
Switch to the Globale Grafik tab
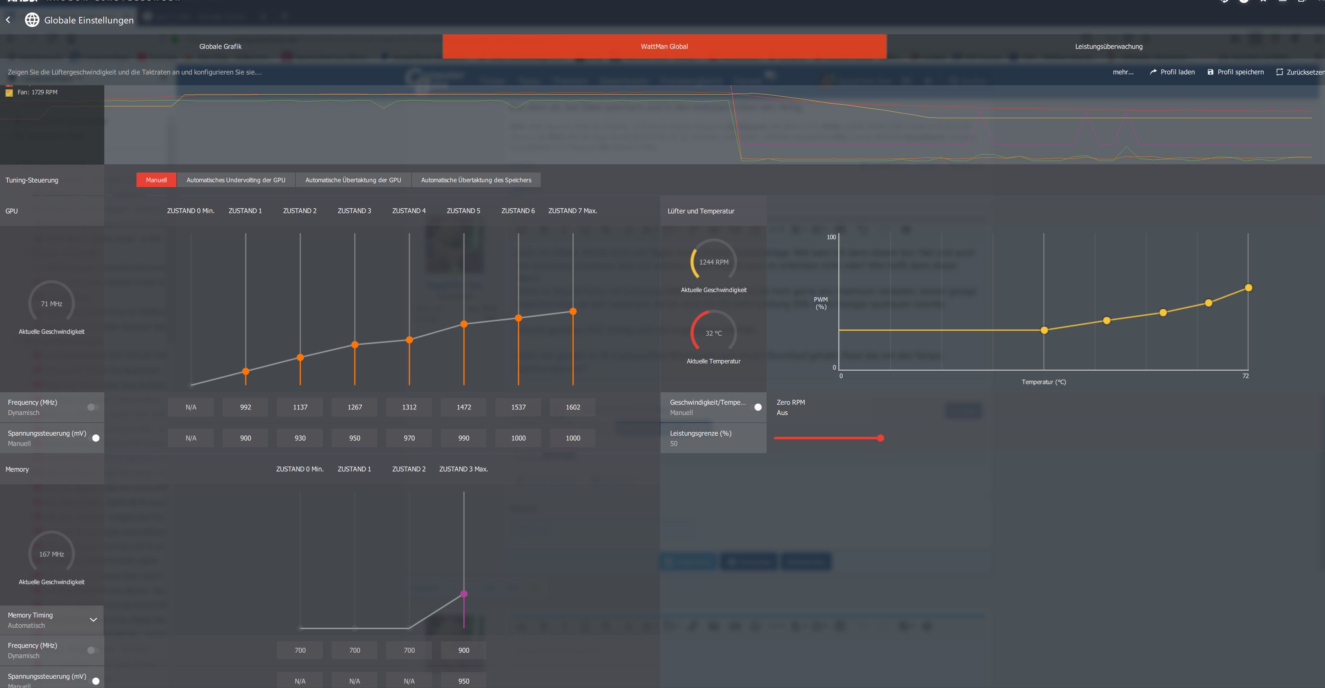pos(220,46)
